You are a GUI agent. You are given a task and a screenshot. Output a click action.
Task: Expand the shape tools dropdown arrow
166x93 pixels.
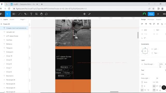[22, 14]
